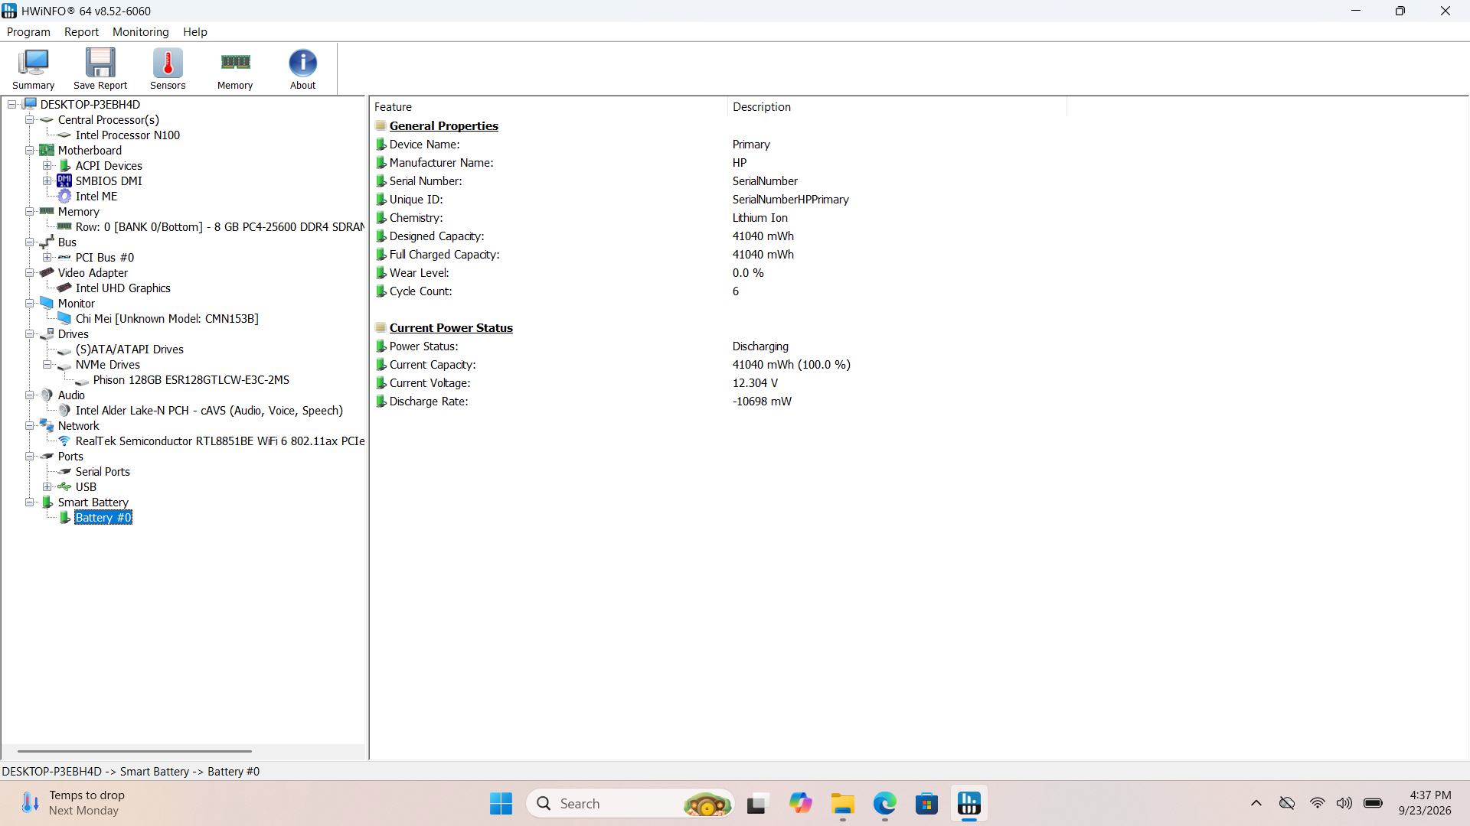Click the 12.304 V voltage value
The width and height of the screenshot is (1470, 826).
coord(755,383)
